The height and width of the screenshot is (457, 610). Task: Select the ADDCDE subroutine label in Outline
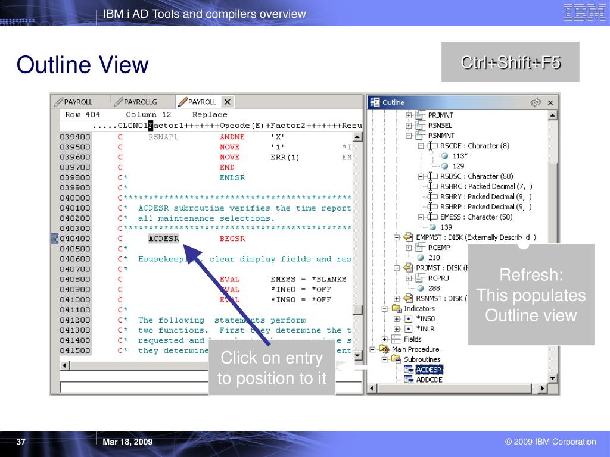tap(429, 380)
